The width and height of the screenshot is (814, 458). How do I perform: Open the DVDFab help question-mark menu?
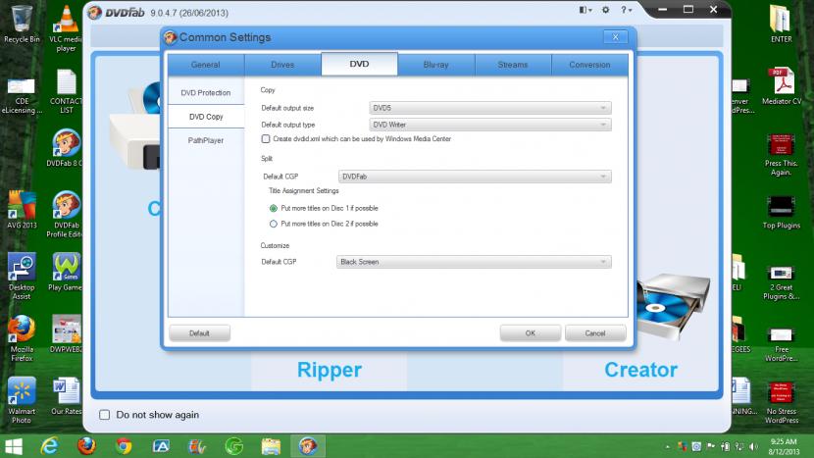pyautogui.click(x=626, y=10)
